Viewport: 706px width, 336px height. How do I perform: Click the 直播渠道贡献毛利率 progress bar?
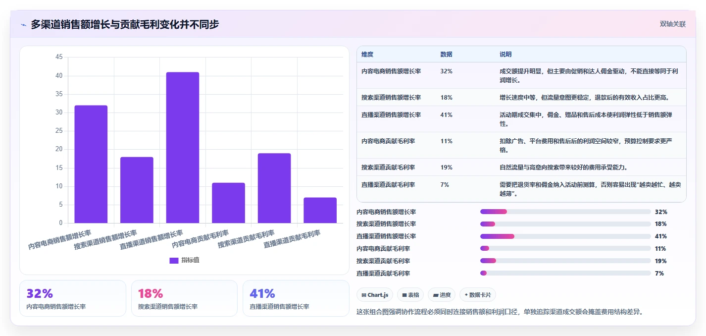pyautogui.click(x=565, y=273)
